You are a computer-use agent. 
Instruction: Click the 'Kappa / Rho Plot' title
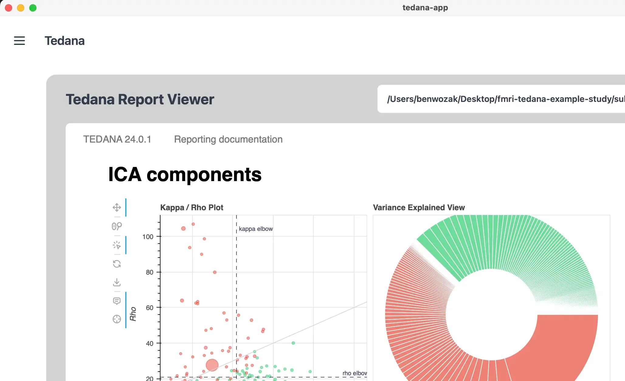click(x=192, y=207)
